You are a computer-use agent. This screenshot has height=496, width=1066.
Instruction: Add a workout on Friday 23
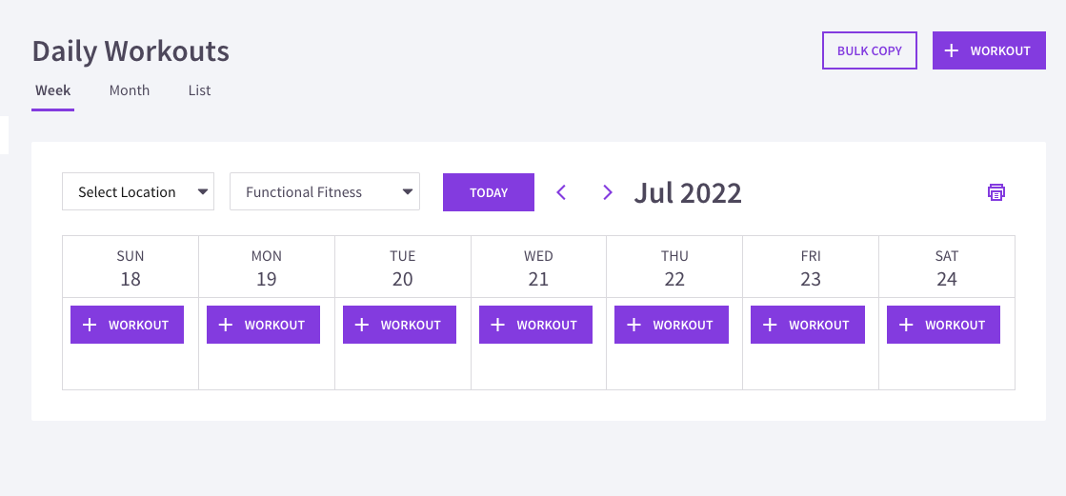(x=808, y=325)
